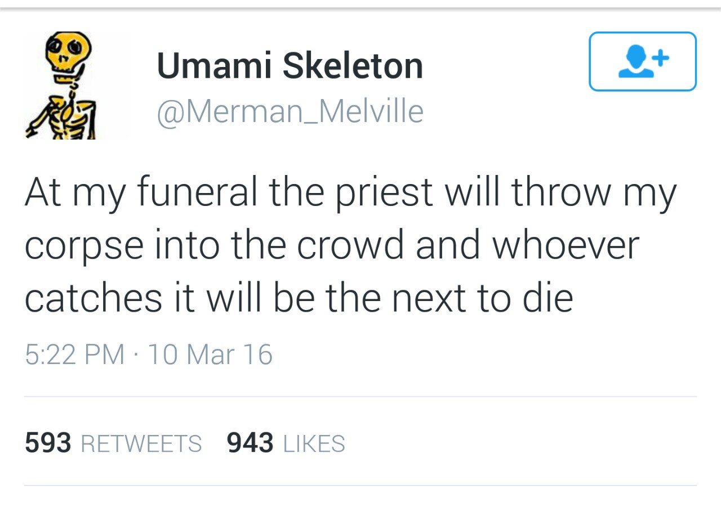
Task: Click the LIKES label
Action: tap(314, 444)
